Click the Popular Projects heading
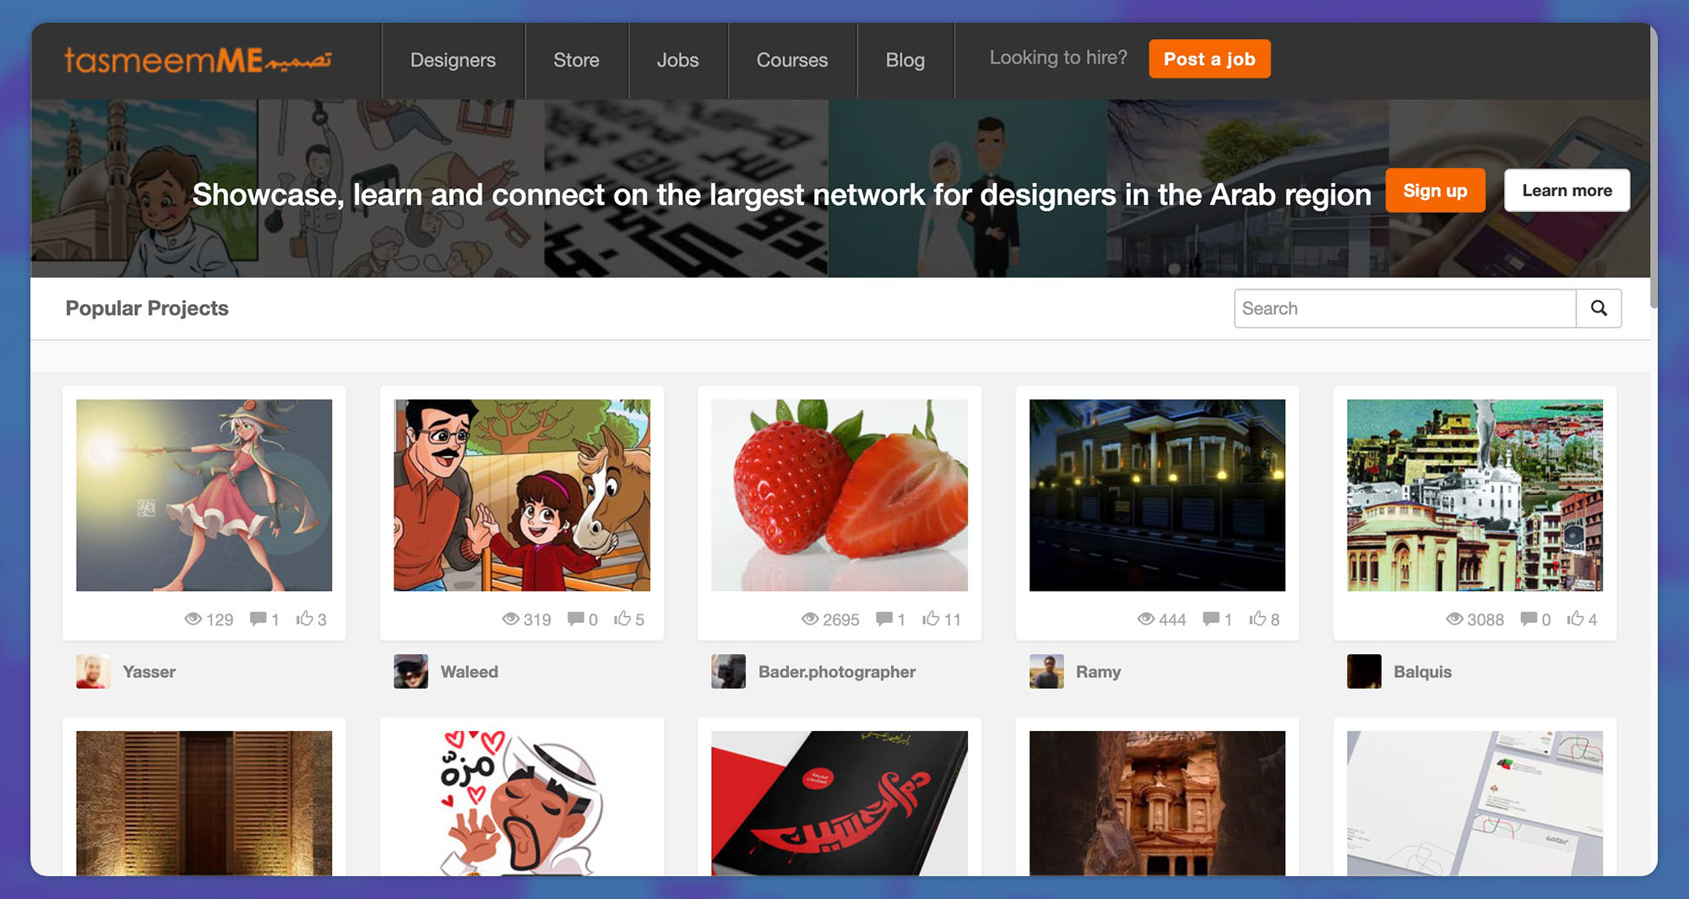This screenshot has width=1689, height=899. tap(147, 308)
